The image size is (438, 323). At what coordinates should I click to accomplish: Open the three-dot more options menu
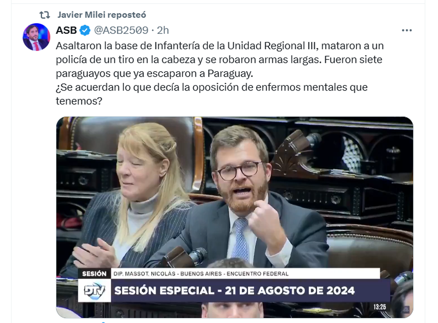pos(407,30)
